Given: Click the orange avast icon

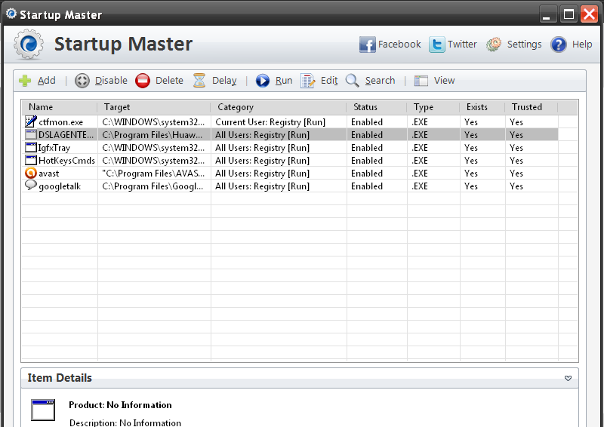Looking at the screenshot, I should click(31, 174).
